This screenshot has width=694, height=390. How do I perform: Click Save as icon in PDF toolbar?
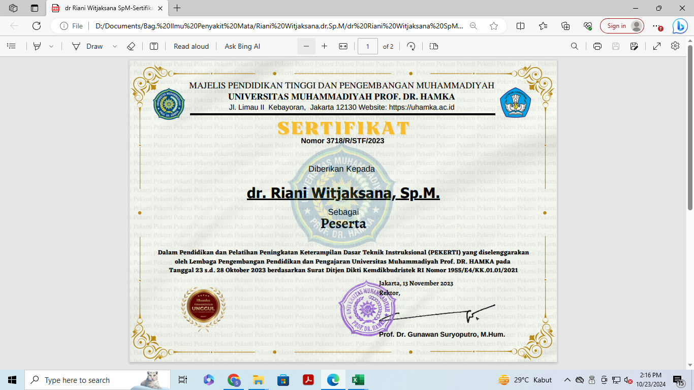tap(634, 46)
